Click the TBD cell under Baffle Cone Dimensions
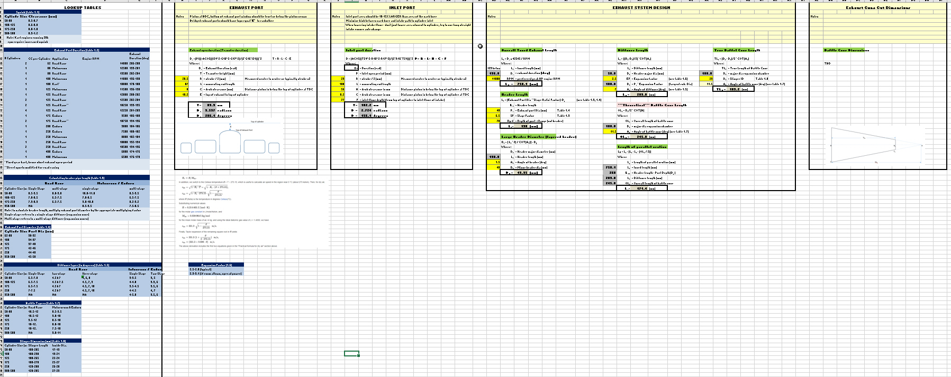Image resolution: width=951 pixels, height=377 pixels. pos(827,63)
